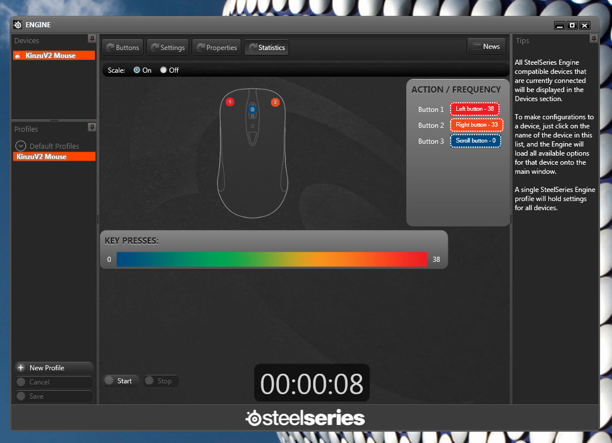Screen dimensions: 612x443
Task: Pin the Devices panel
Action: tap(92, 39)
